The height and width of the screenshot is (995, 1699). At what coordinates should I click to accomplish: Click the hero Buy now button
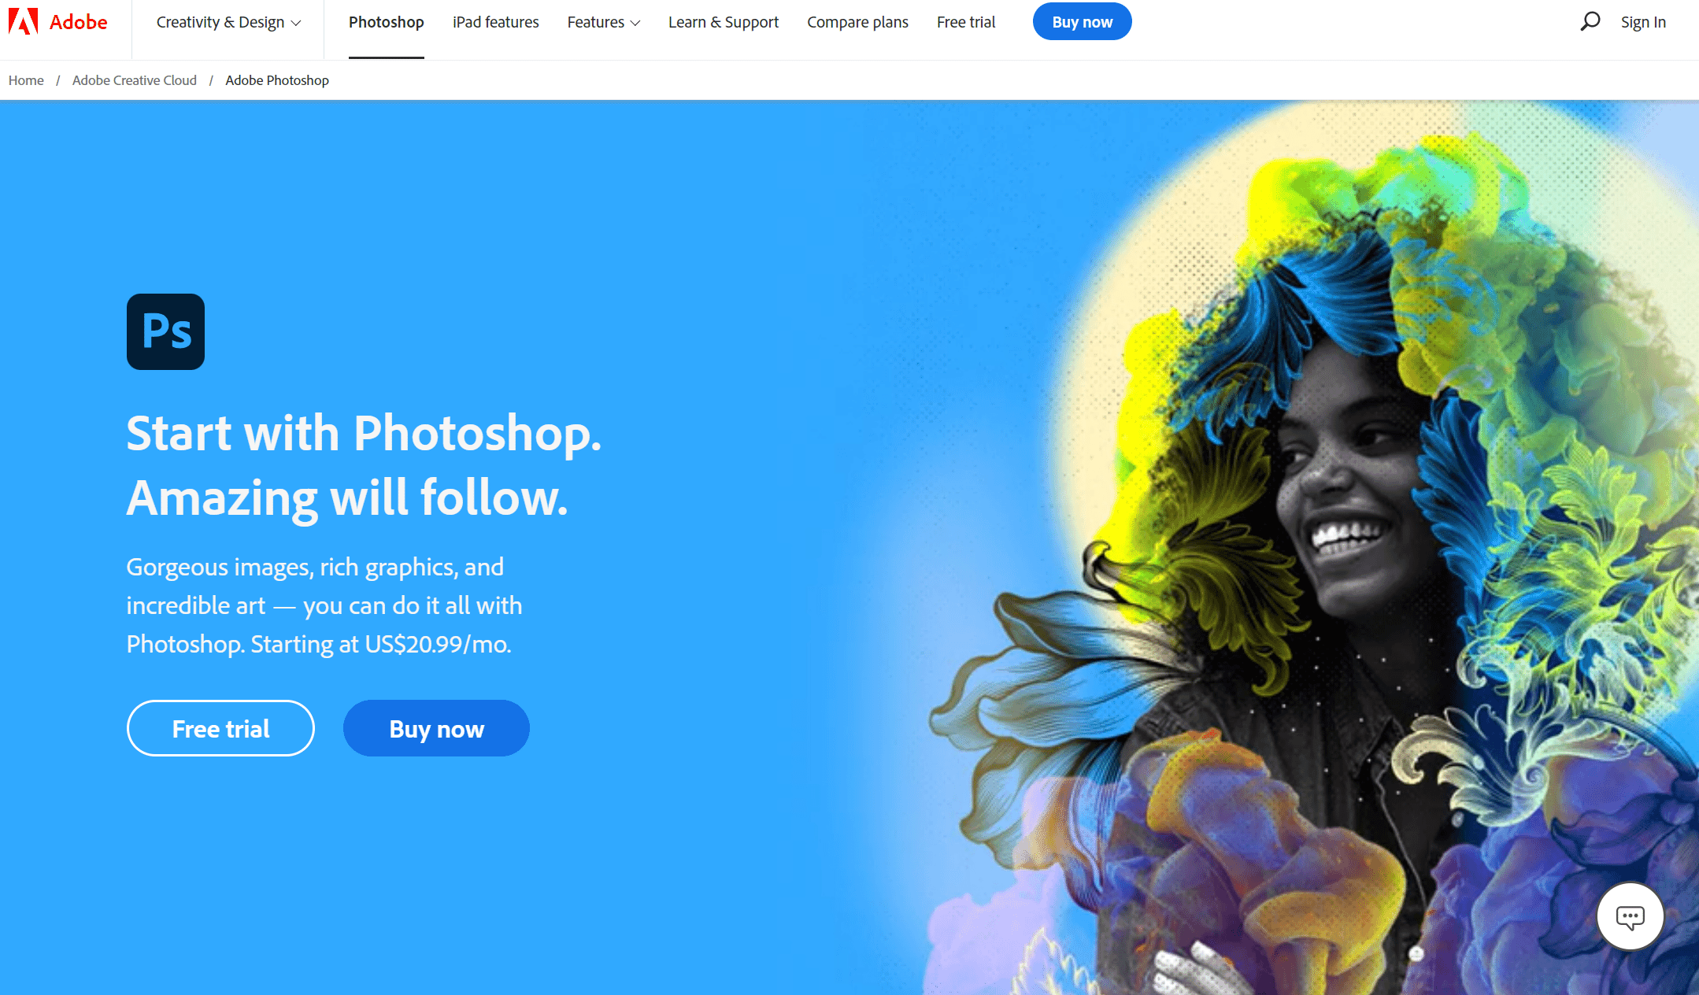(436, 728)
